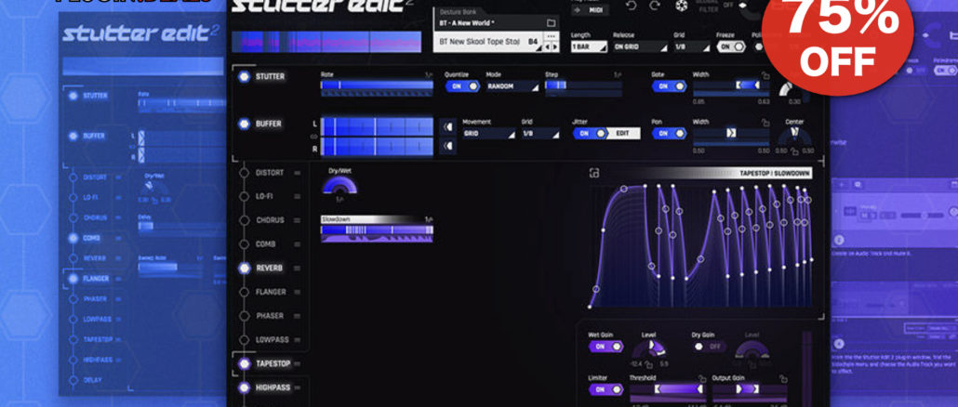958x407 pixels.
Task: Click curve icon next to Rate
Action: coord(429,75)
